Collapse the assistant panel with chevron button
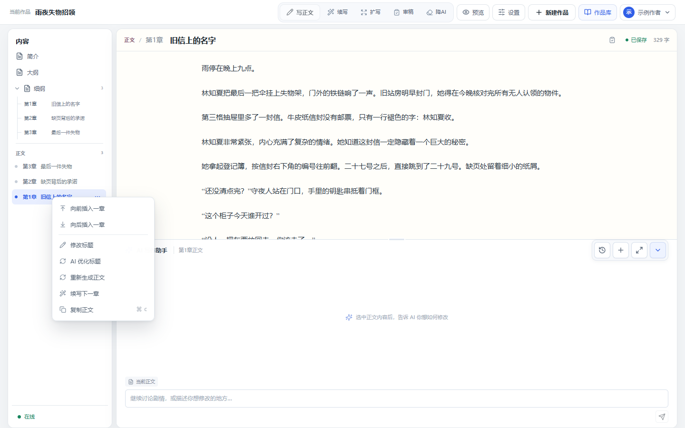 point(658,250)
